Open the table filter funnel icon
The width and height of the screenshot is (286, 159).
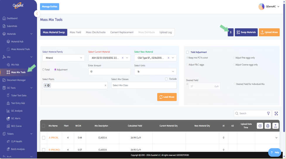point(268,113)
